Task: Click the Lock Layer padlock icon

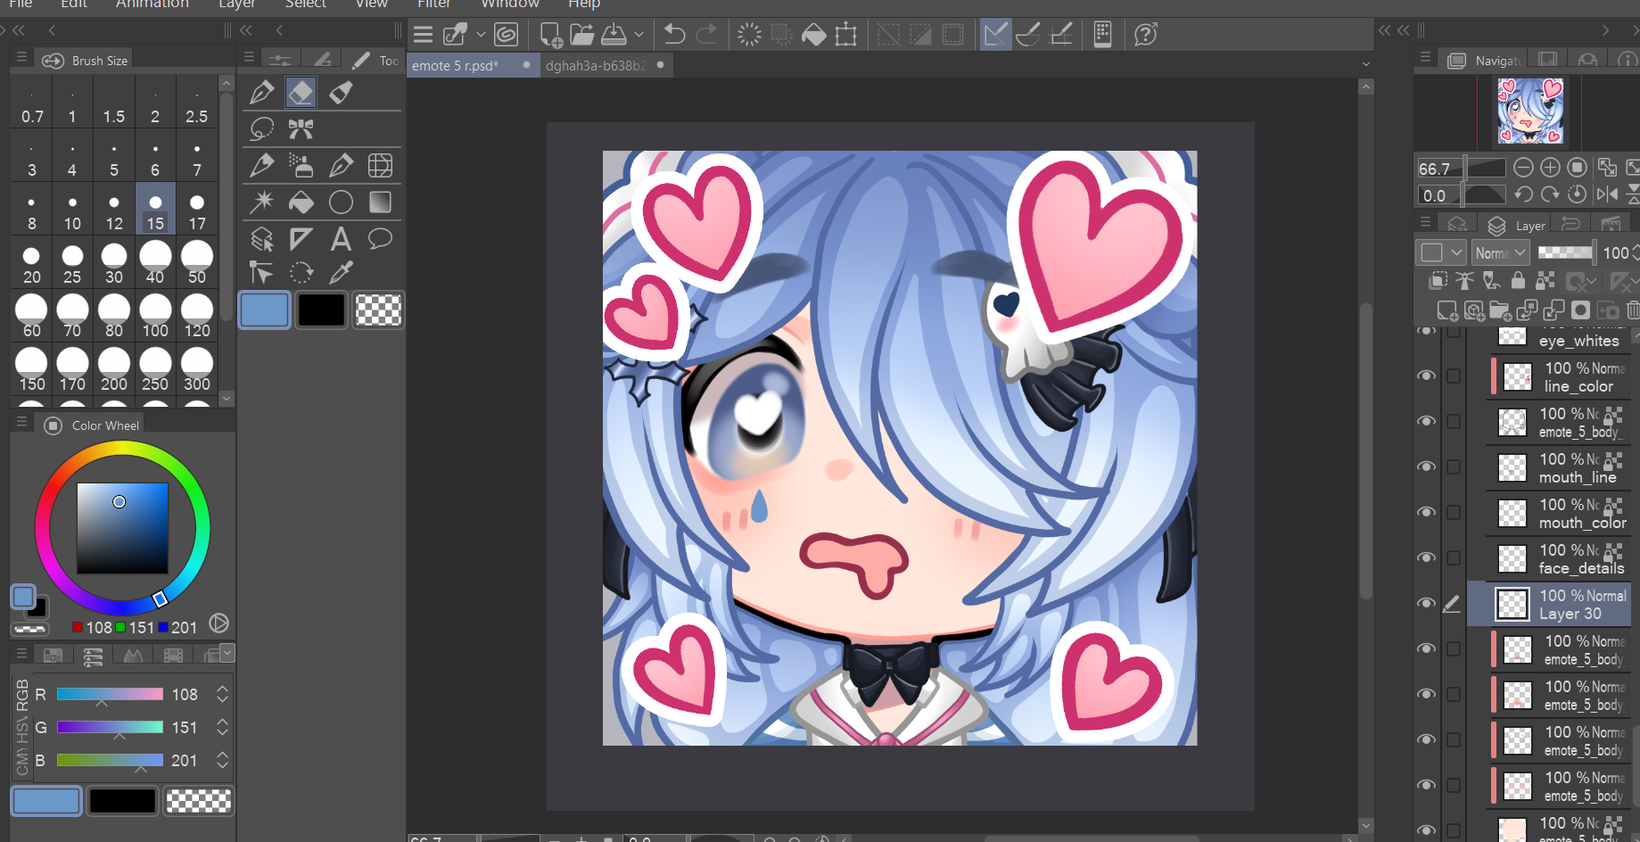Action: (1518, 282)
